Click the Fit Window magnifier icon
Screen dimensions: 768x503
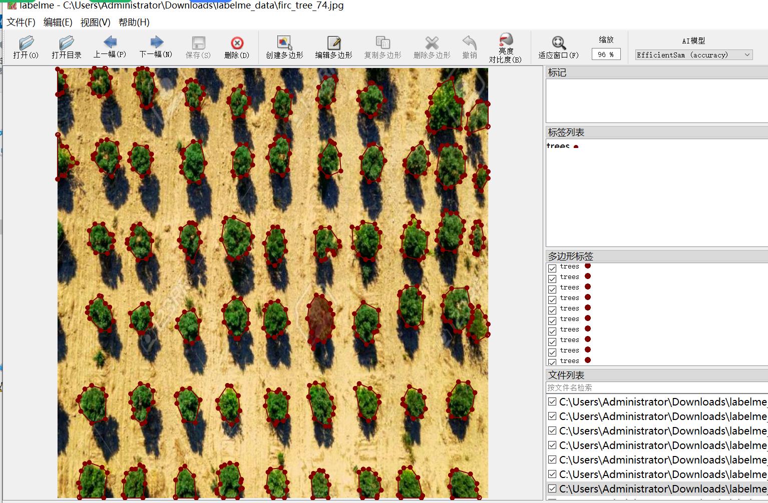pos(558,43)
